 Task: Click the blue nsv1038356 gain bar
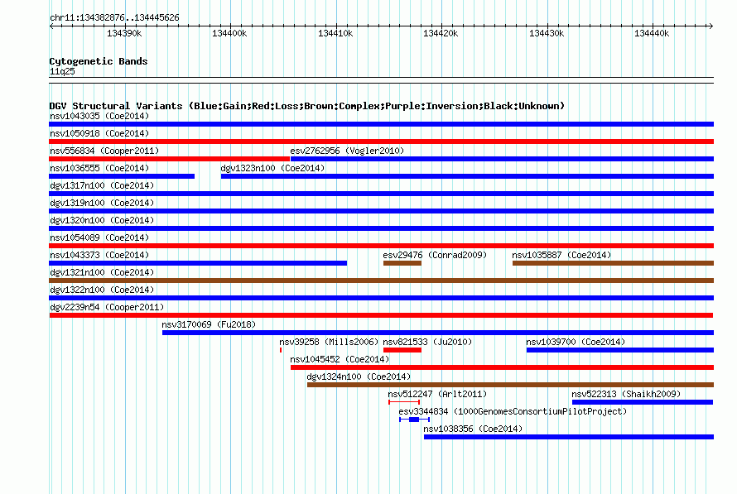click(x=569, y=437)
